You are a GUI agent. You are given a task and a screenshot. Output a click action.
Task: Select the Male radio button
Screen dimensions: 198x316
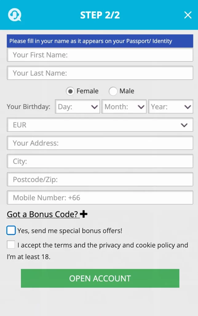tap(113, 91)
